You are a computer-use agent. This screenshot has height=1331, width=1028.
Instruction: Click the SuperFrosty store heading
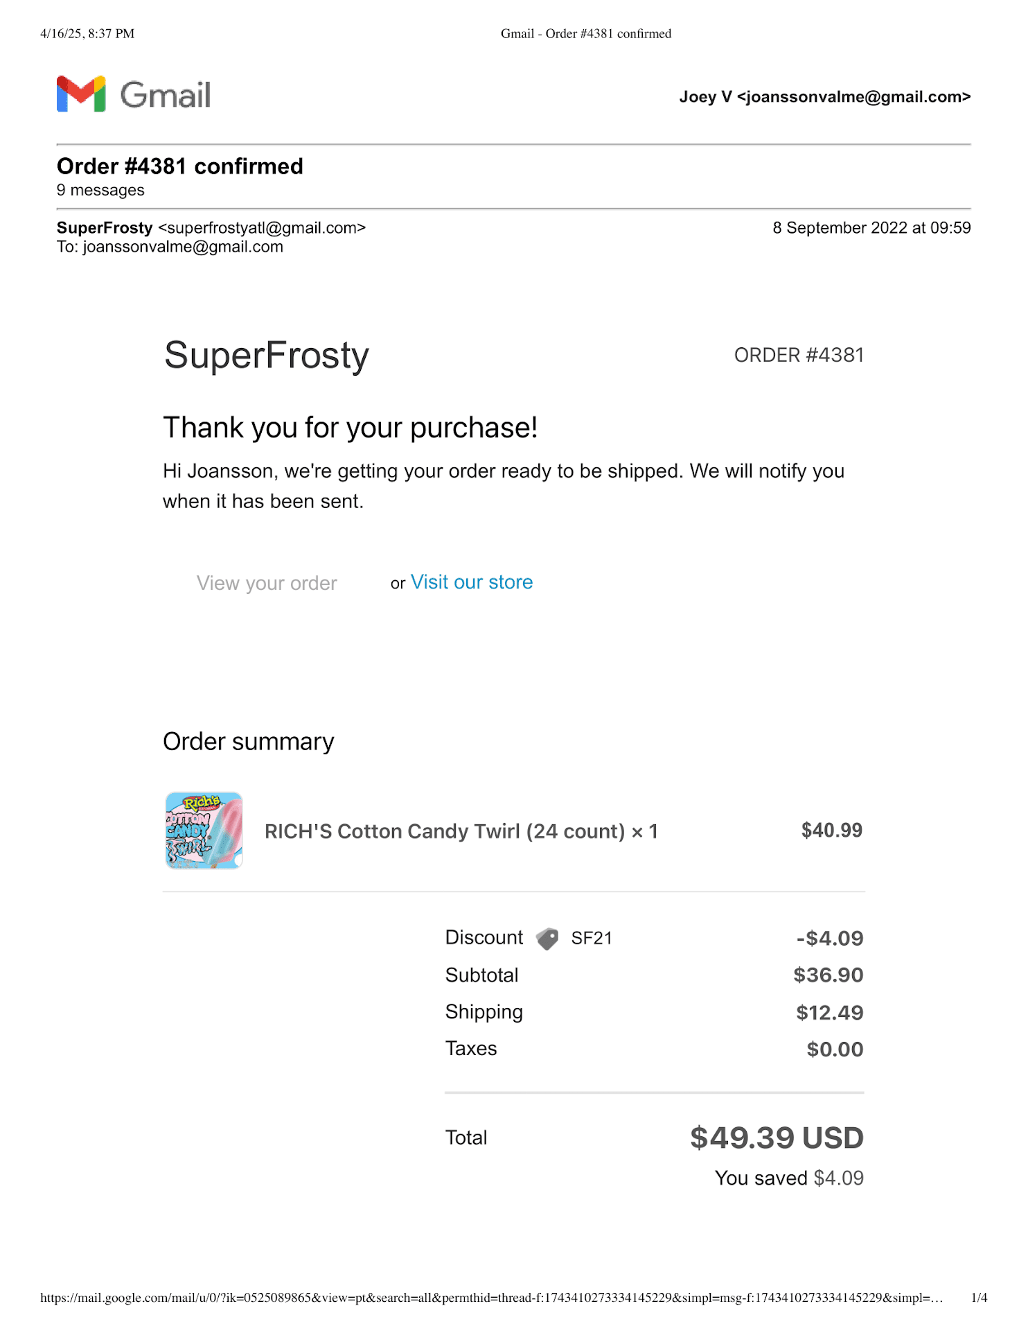click(267, 356)
